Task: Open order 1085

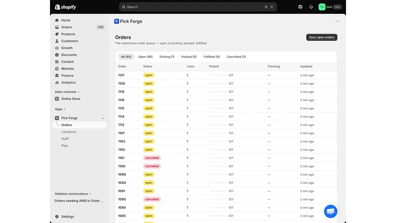Action: point(226,216)
